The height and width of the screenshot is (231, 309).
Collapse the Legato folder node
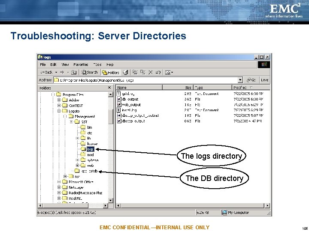pos(59,111)
